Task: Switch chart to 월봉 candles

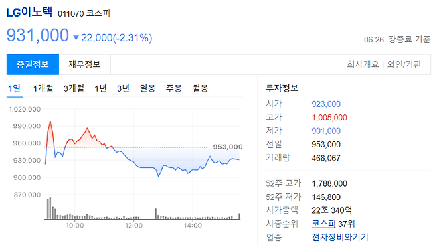Action: point(200,89)
